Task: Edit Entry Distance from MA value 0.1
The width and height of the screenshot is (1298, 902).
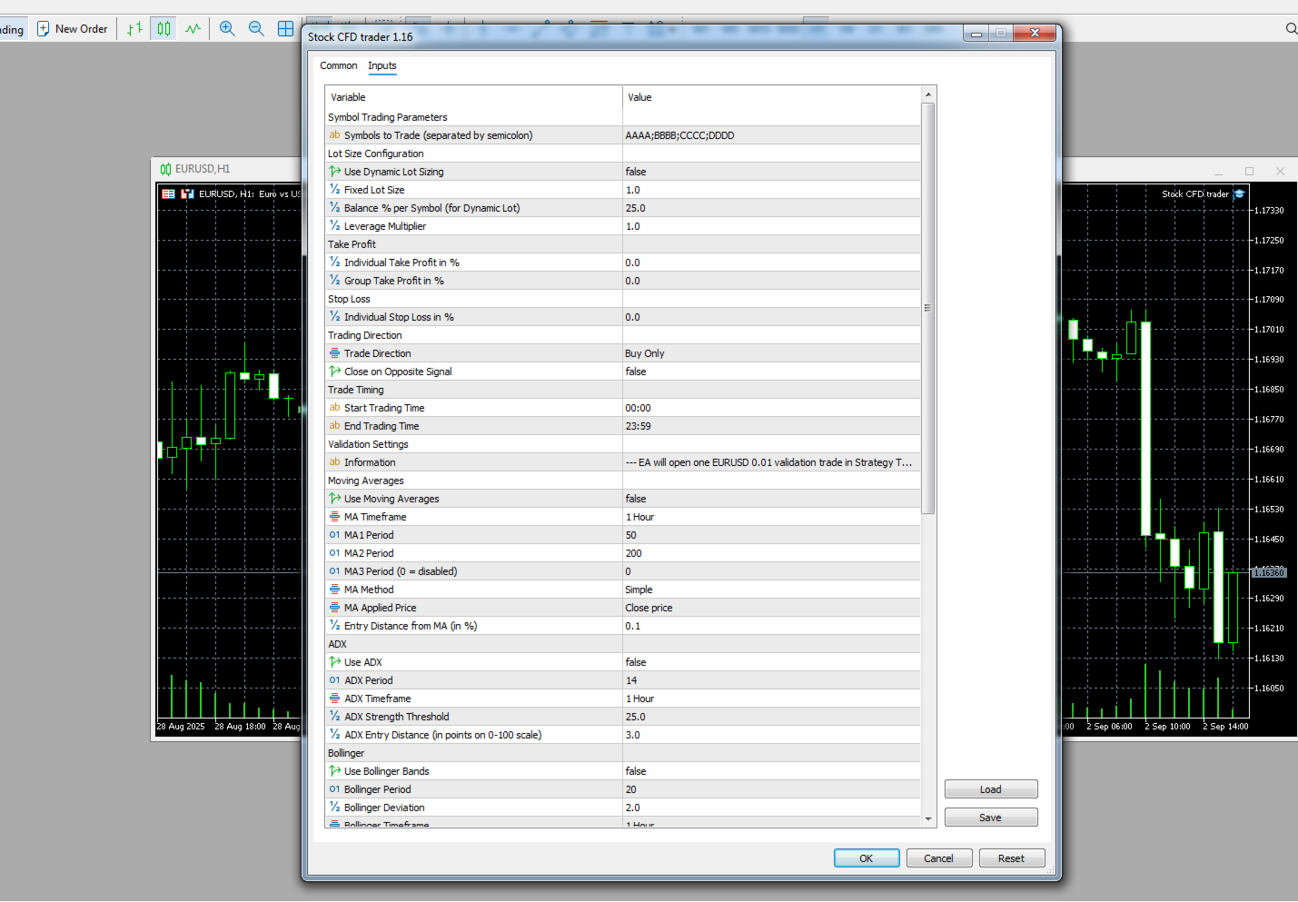Action: [x=771, y=626]
